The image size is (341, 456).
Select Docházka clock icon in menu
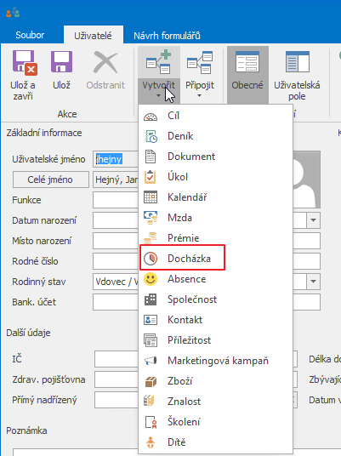point(151,259)
